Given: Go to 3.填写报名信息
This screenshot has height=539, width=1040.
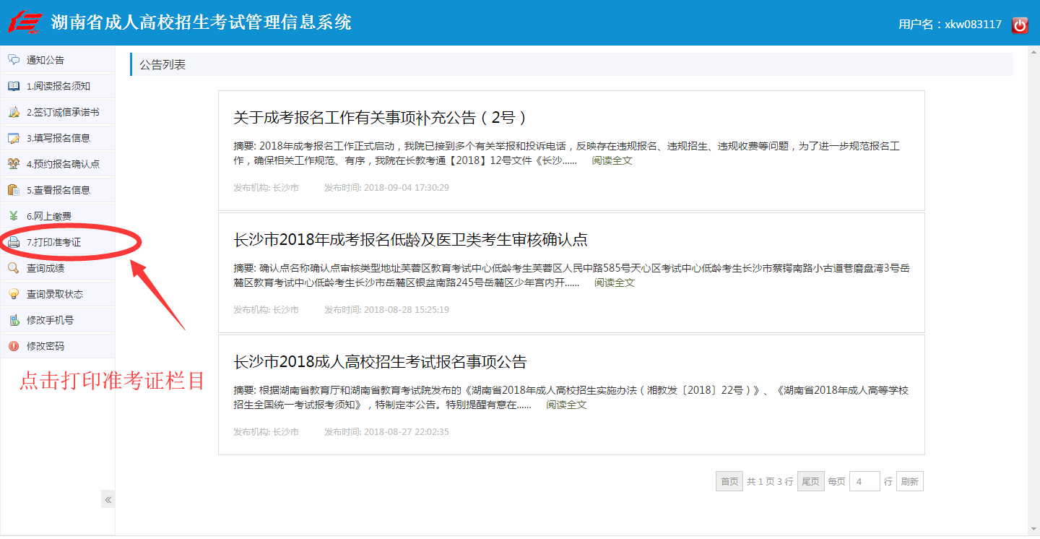Looking at the screenshot, I should point(58,138).
